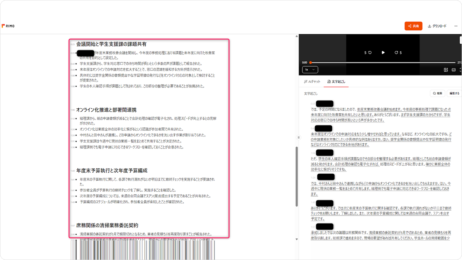Jump to timestamp 2:00 in summary
This screenshot has height=260, width=462.
point(73,234)
